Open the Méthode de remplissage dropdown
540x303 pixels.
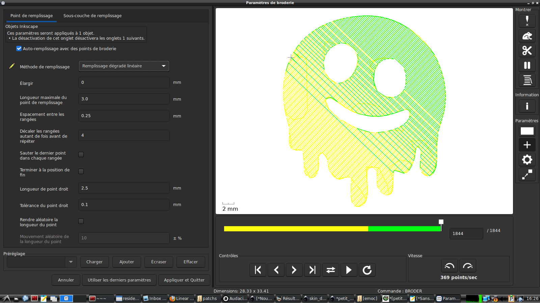click(124, 66)
